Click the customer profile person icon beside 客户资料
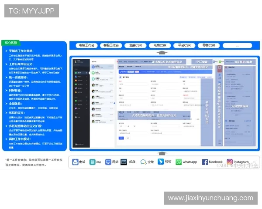This screenshot has height=209, width=262. (x=120, y=77)
